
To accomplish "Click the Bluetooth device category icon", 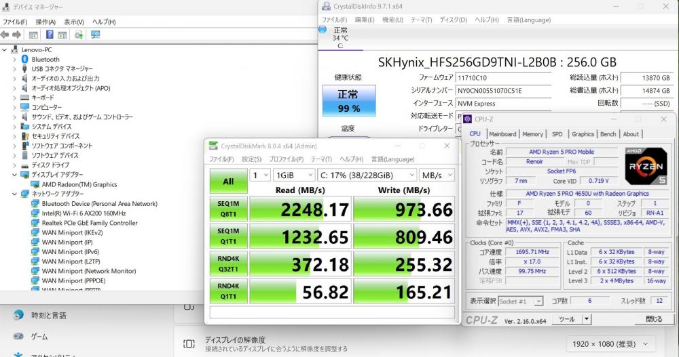I will [x=24, y=59].
